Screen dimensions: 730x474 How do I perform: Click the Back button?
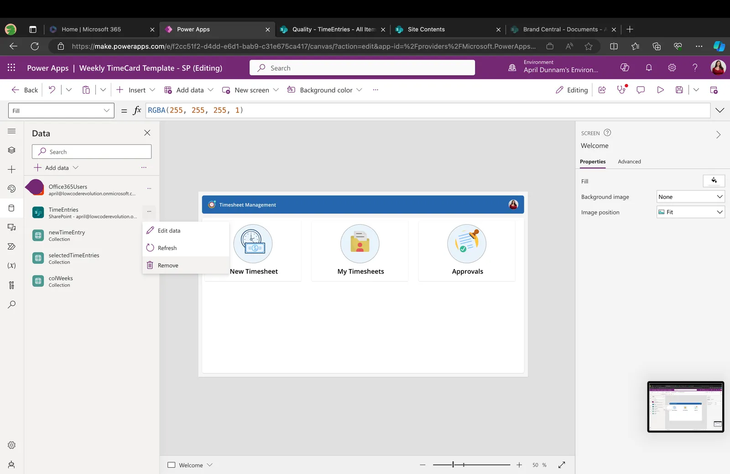click(x=25, y=90)
